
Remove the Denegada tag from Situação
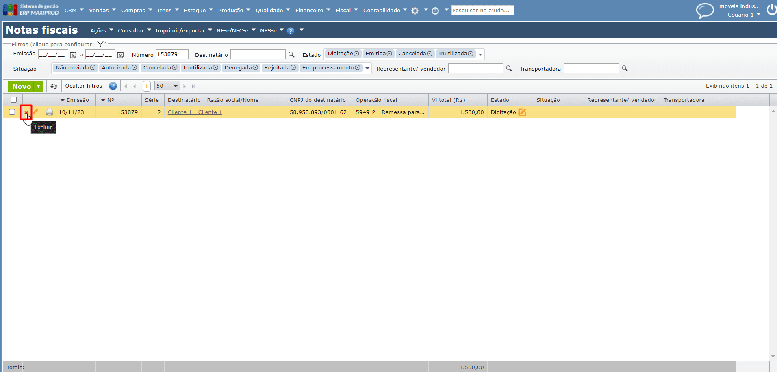click(255, 68)
